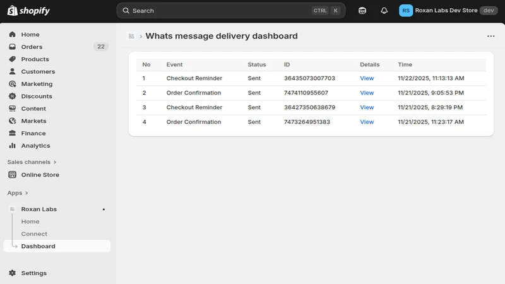Click the Event column header

click(x=174, y=64)
